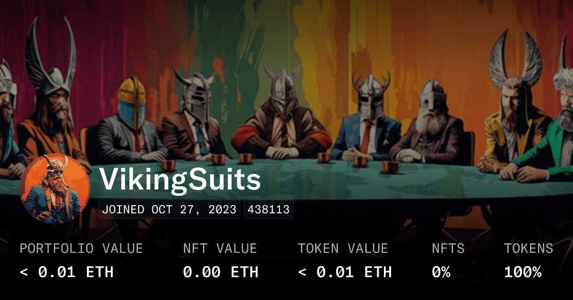Click the 0.00 ETH NFT value

[x=221, y=272]
